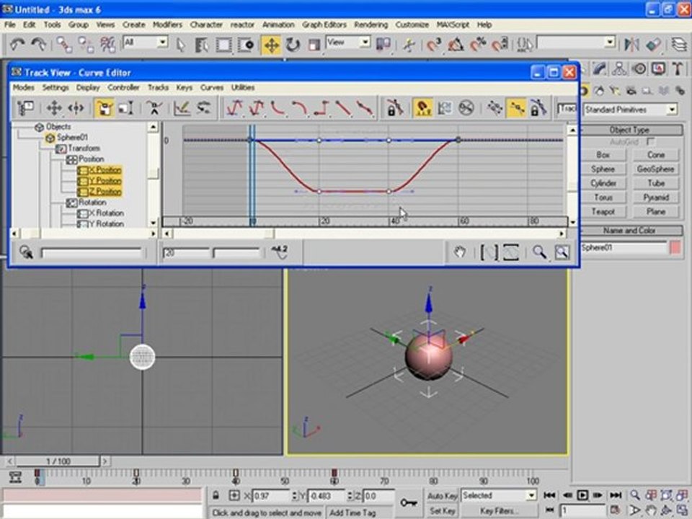The image size is (692, 519).
Task: Open the Select by Name list
Action: [202, 44]
